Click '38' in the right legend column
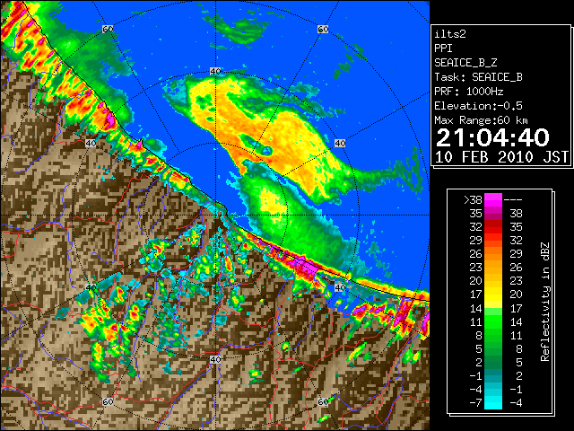The width and height of the screenshot is (574, 431). tap(517, 214)
